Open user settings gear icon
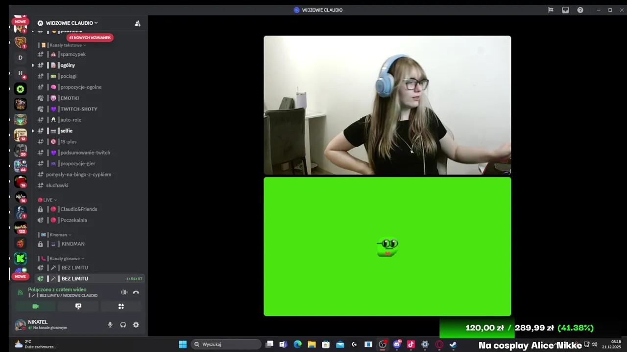The image size is (627, 352). pyautogui.click(x=136, y=325)
